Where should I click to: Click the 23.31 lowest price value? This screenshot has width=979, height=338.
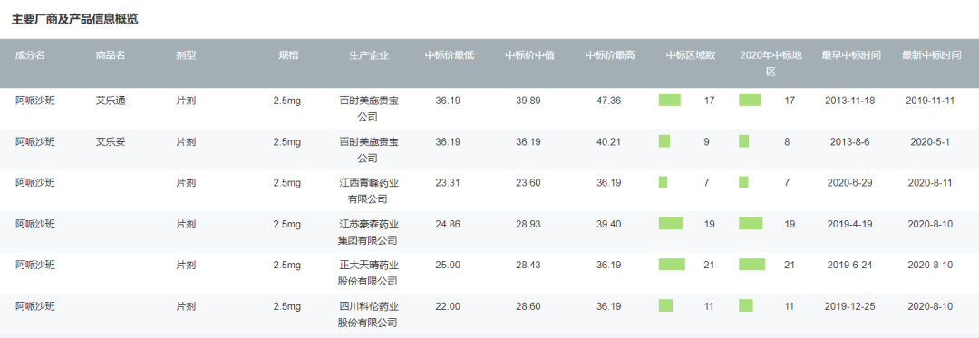pos(448,183)
